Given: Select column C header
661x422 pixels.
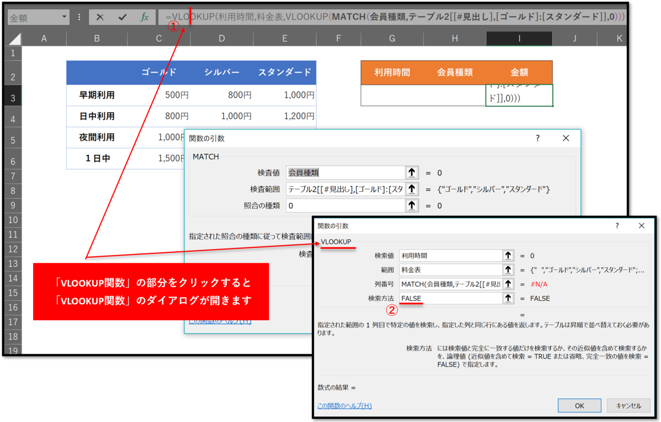Looking at the screenshot, I should click(x=159, y=38).
